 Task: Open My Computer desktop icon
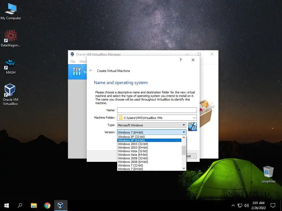[11, 12]
